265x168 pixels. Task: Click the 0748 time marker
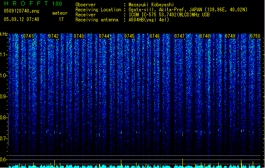point(205,36)
